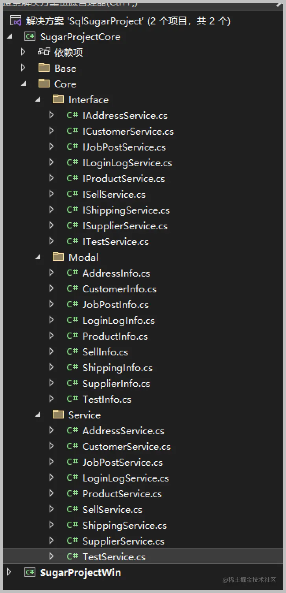The height and width of the screenshot is (593, 286).
Task: Select SupplierService.cs file entry
Action: click(x=123, y=541)
